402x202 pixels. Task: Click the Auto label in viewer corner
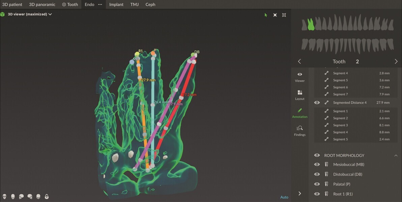[x=284, y=197]
